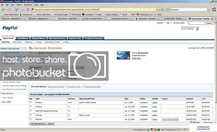Image resolution: width=217 pixels, height=132 pixels.
Task: Open the CarAudio.com bookmark
Action: [x=26, y=15]
